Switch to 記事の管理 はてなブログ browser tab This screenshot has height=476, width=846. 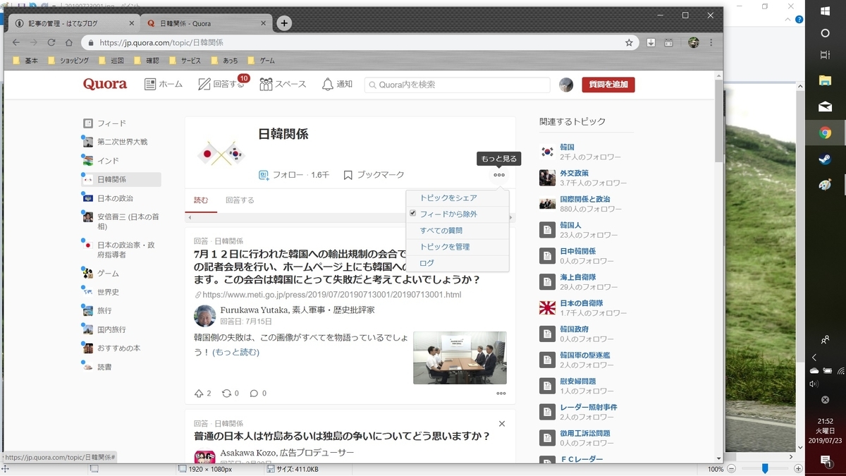[x=73, y=23]
